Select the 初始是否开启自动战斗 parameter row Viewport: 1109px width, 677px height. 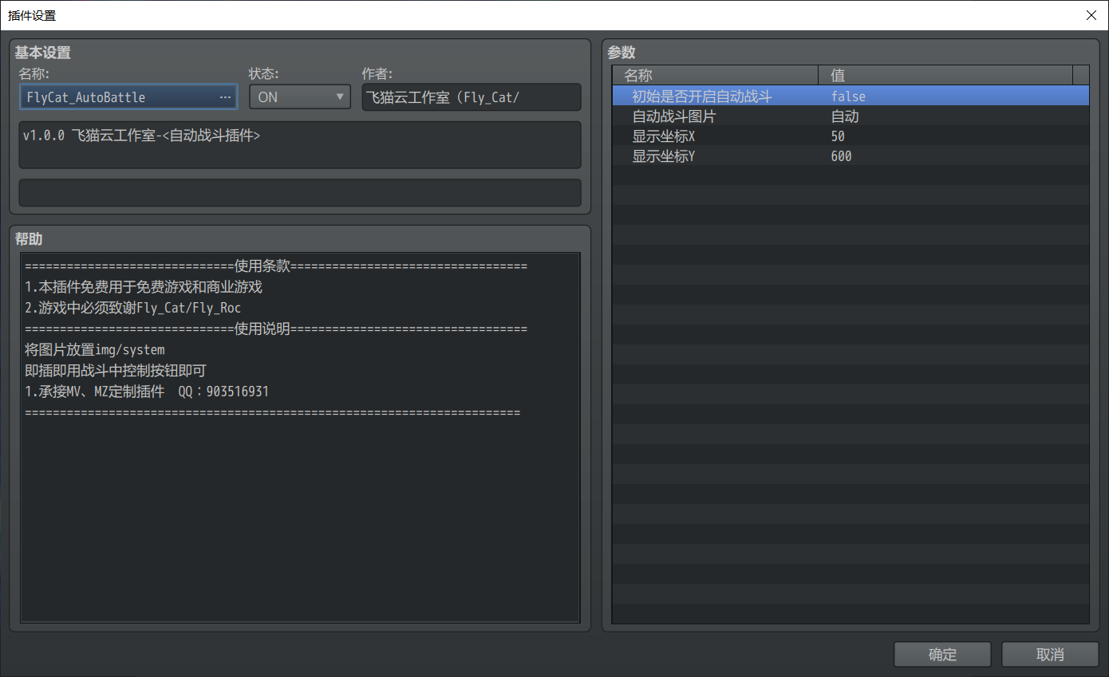[x=850, y=96]
